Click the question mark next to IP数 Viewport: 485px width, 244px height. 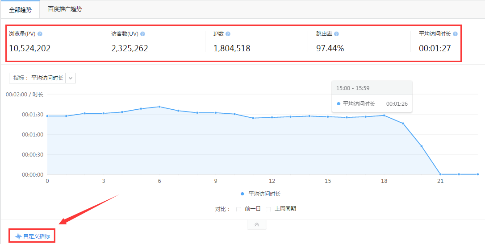coord(228,34)
